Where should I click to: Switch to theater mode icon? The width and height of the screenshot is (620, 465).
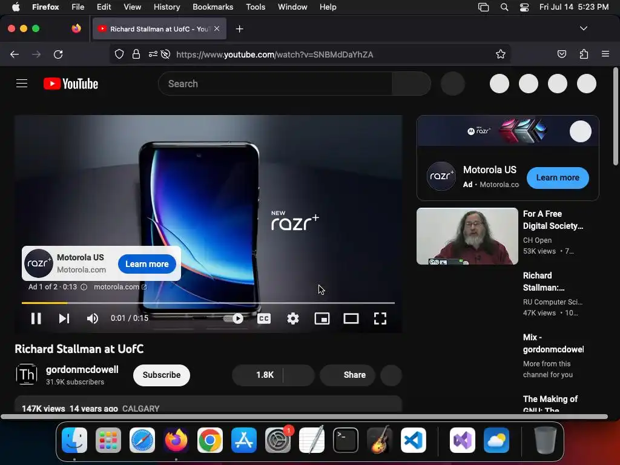click(351, 318)
